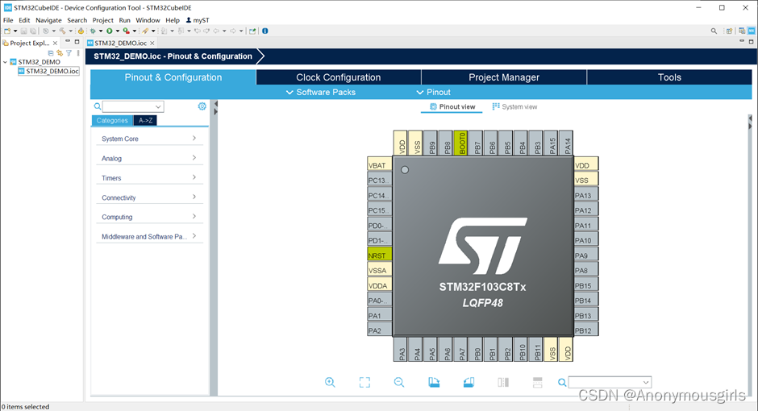This screenshot has width=758, height=411.
Task: Open the category settings gear
Action: (202, 106)
